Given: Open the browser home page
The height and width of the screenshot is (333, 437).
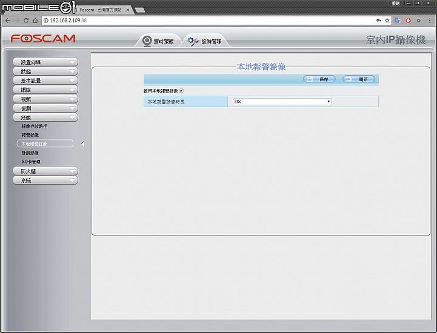Looking at the screenshot, I should point(35,21).
